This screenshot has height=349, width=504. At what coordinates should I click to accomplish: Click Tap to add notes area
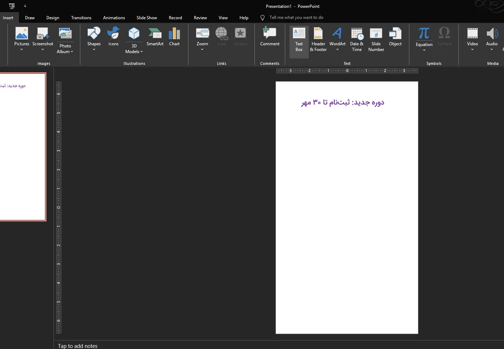78,346
